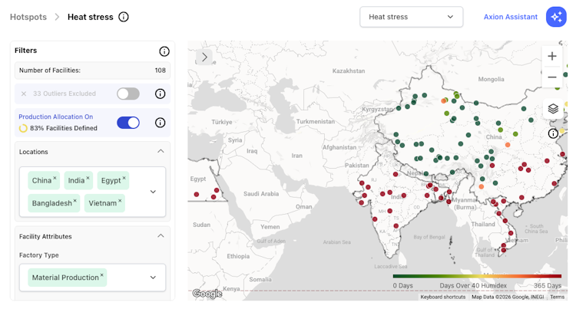This screenshot has width=576, height=309.
Task: Click the info icon beside Production Allocation
Action: click(x=161, y=123)
